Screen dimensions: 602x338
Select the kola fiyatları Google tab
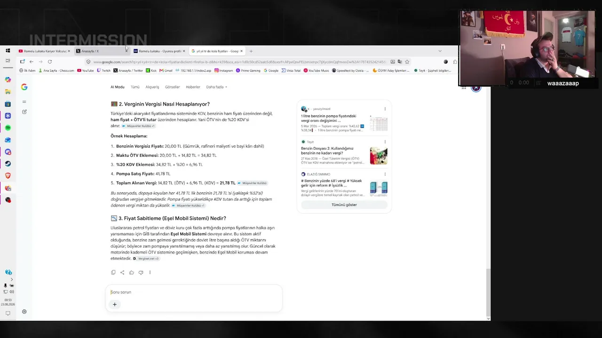click(x=216, y=51)
